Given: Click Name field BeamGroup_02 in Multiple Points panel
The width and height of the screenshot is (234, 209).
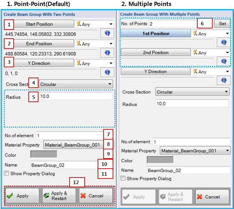Looking at the screenshot, I should coord(189,170).
